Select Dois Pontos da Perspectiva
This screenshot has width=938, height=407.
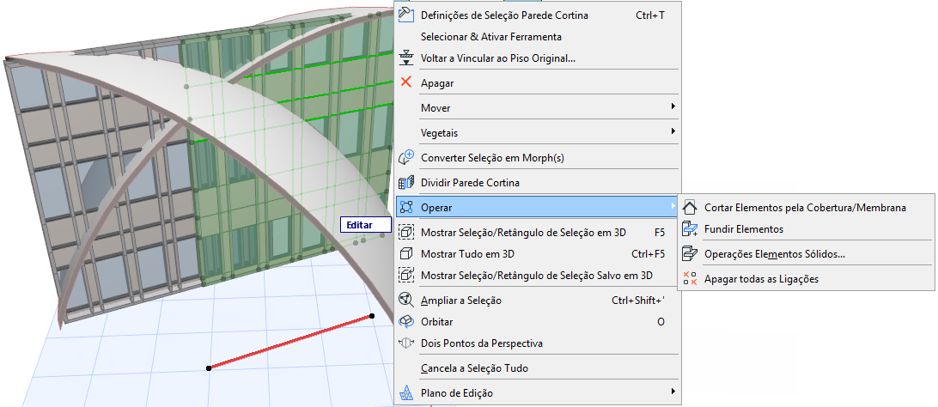(x=538, y=343)
